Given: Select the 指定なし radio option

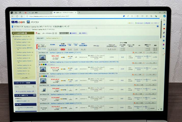Looking at the screenshot, I should point(16,98).
